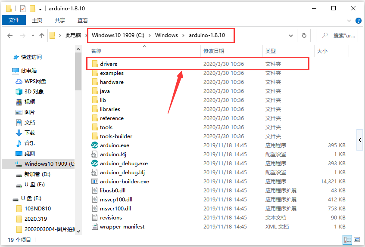Click the revisions text file icon
The width and height of the screenshot is (365, 247).
pos(95,218)
